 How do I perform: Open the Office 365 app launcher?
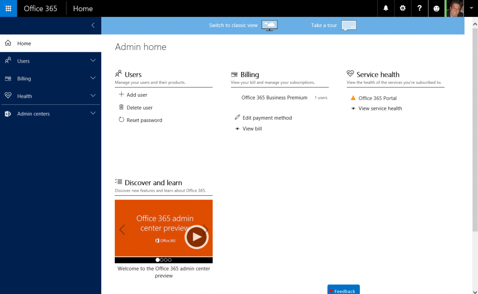(x=8, y=8)
